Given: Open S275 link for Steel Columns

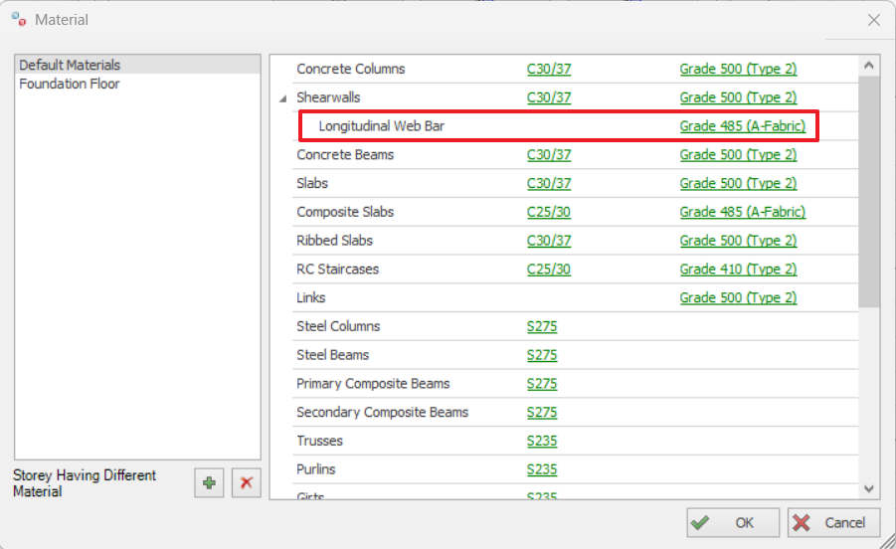Looking at the screenshot, I should [x=542, y=326].
